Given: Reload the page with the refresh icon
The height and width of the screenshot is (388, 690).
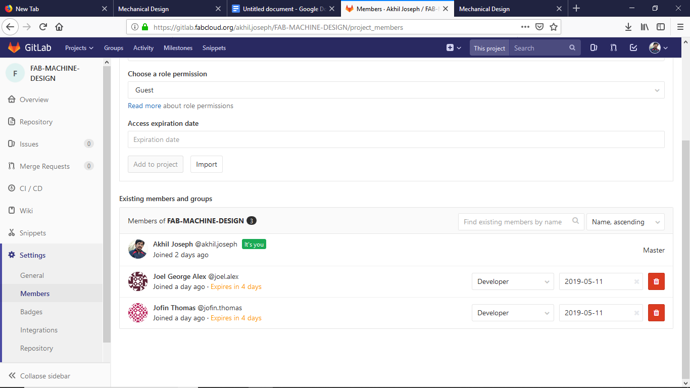Looking at the screenshot, I should (43, 27).
